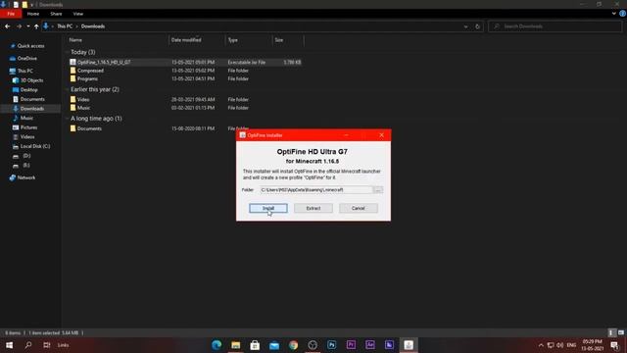
Task: Select This PC in navigation pane
Action: click(x=25, y=71)
